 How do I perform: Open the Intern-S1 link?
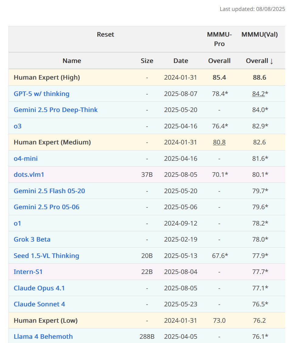[x=28, y=272]
